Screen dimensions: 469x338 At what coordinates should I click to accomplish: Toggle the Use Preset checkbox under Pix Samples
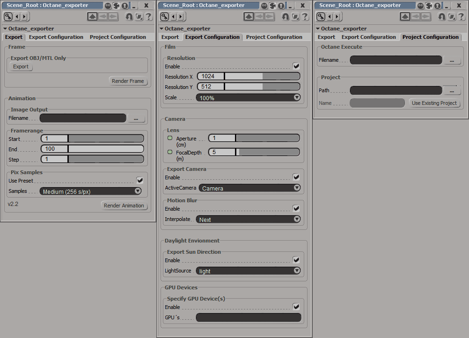tap(139, 180)
